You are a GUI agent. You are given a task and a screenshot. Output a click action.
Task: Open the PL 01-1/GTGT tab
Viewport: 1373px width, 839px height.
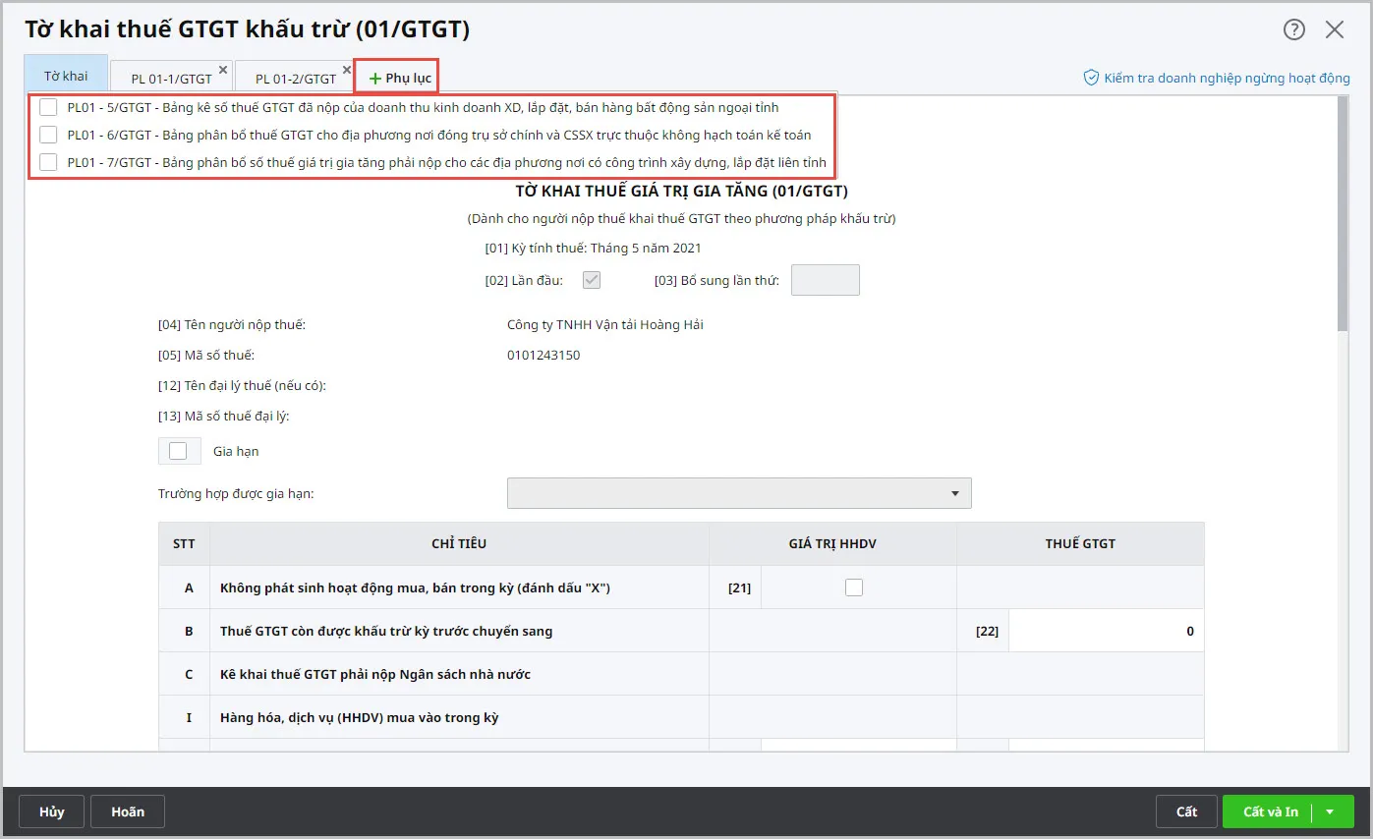pyautogui.click(x=171, y=79)
